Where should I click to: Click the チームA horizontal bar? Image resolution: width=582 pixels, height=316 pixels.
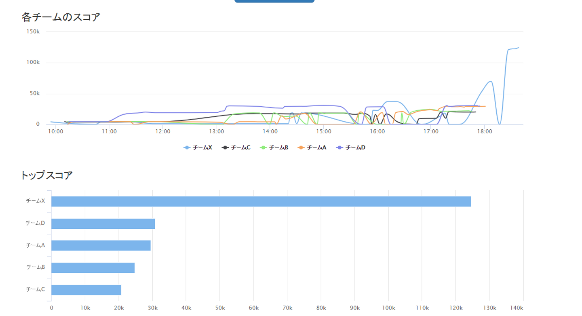101,245
